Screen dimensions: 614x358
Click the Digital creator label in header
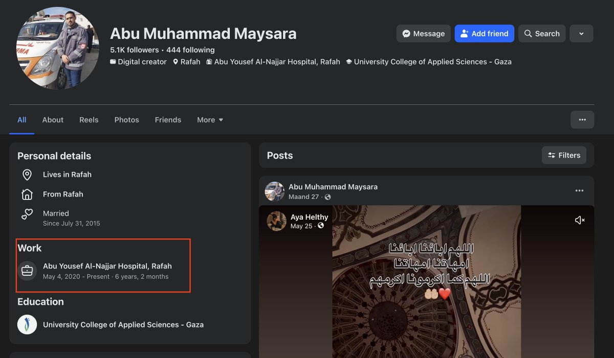point(142,62)
